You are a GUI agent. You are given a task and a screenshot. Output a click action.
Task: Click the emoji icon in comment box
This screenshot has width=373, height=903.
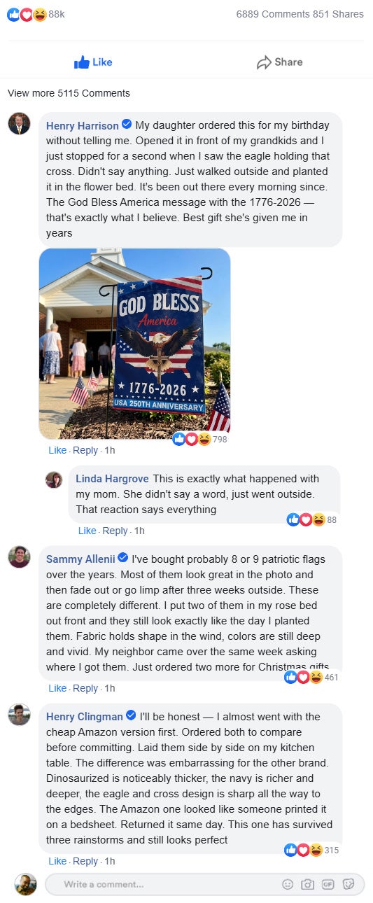pyautogui.click(x=288, y=884)
